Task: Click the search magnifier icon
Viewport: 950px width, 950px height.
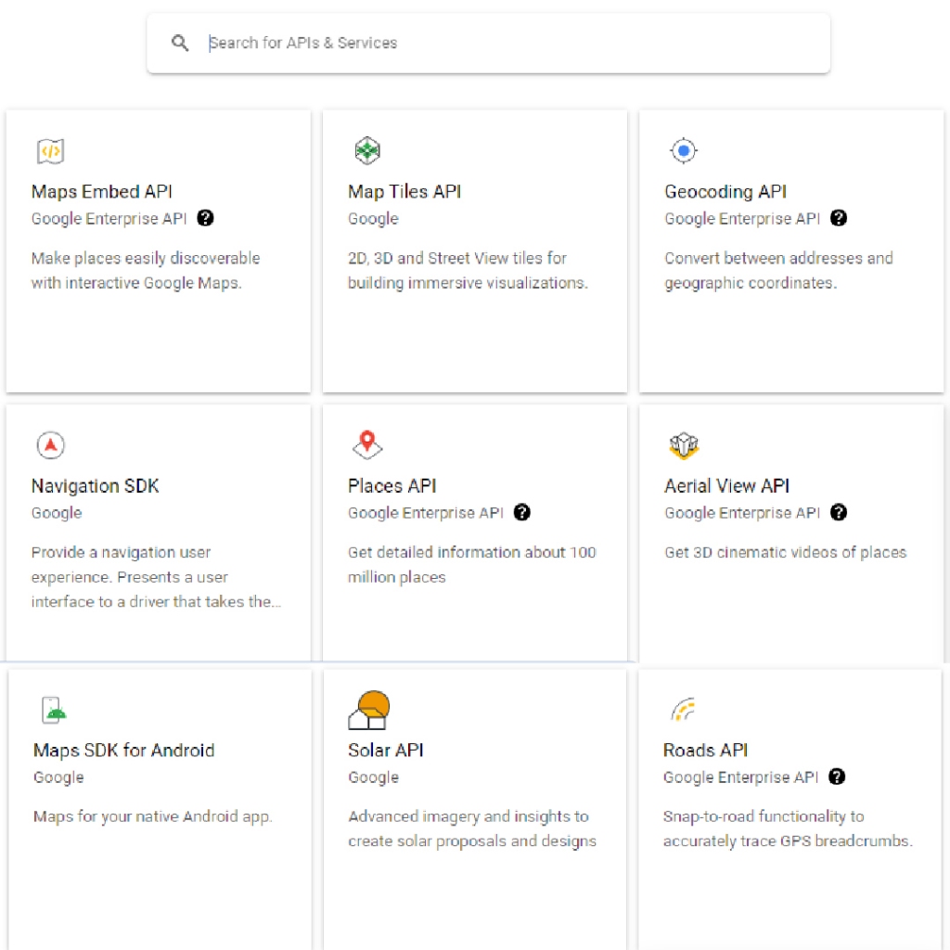Action: 180,43
